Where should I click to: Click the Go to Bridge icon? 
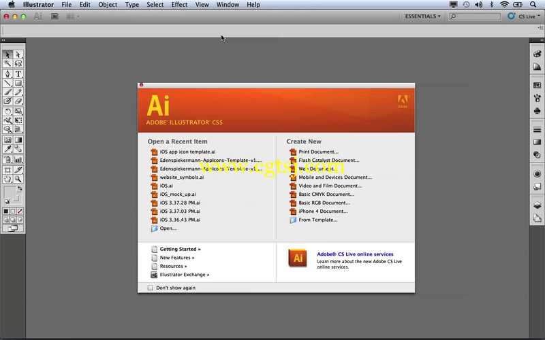click(54, 16)
